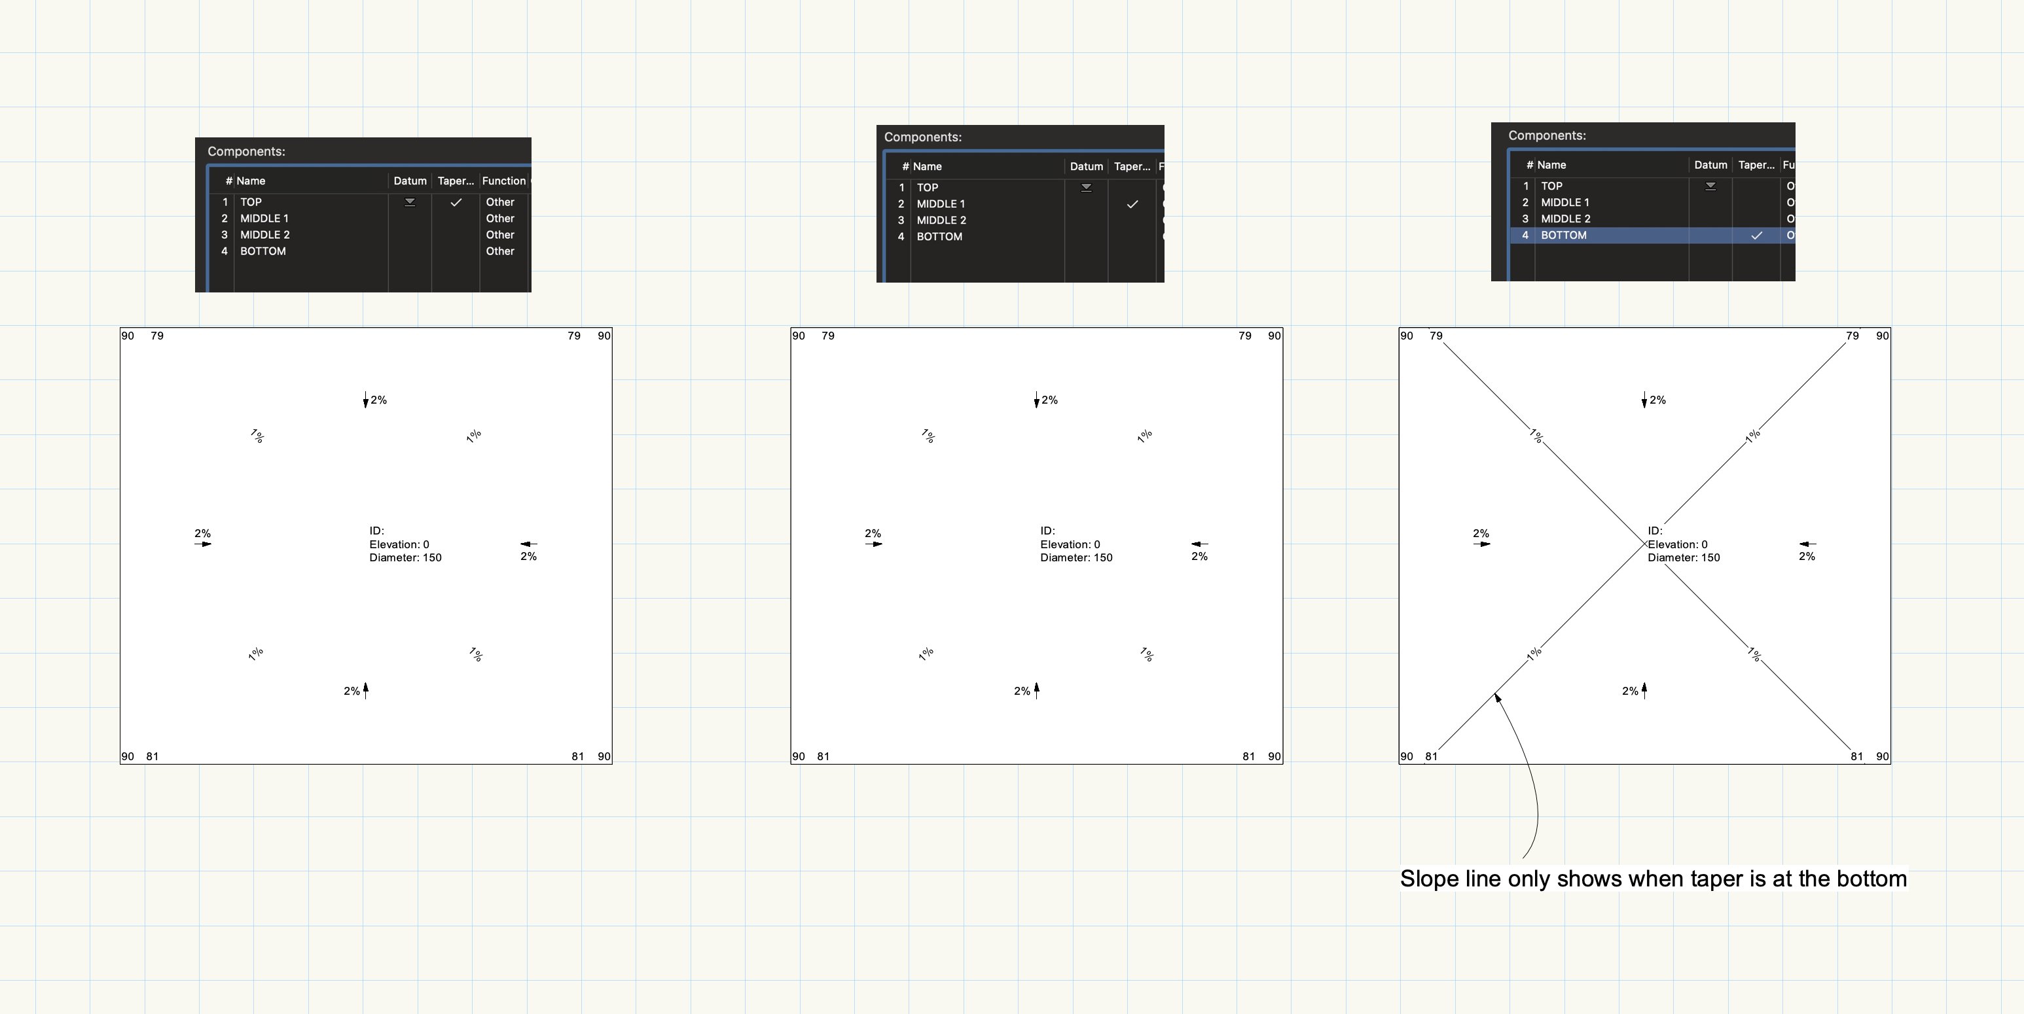Click Datum icon for TOP in middle Components panel
The width and height of the screenshot is (2024, 1014).
pyautogui.click(x=1086, y=188)
